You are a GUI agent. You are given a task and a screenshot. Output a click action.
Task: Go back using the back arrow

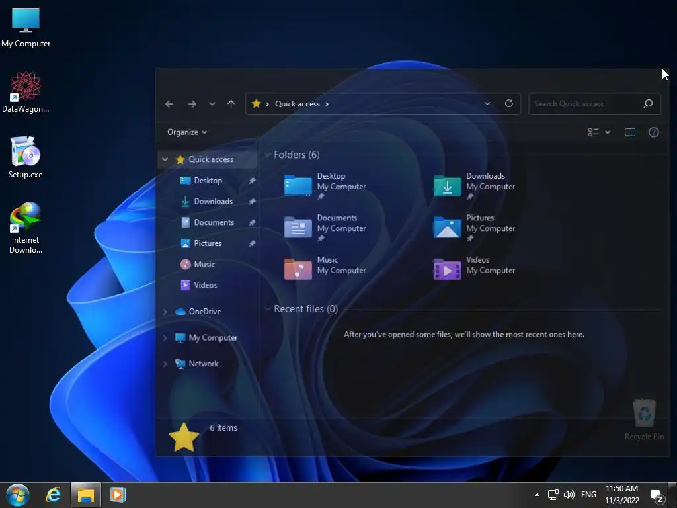[169, 104]
